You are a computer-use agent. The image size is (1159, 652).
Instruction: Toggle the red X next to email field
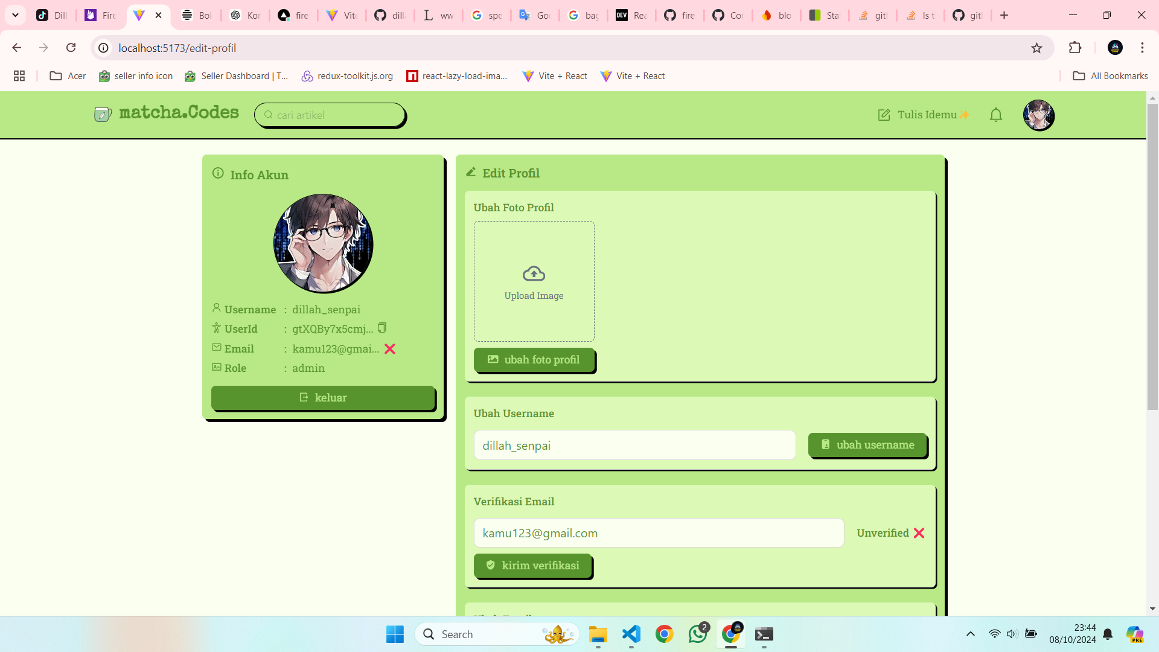click(x=389, y=349)
